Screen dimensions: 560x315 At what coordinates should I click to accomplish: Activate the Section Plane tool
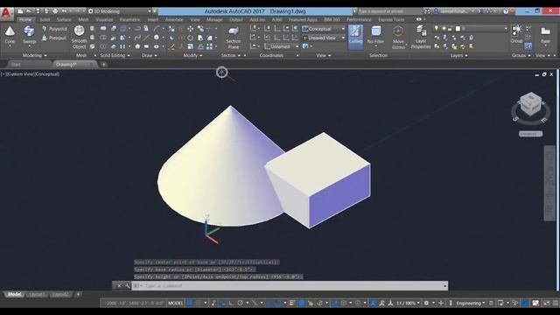pyautogui.click(x=234, y=38)
